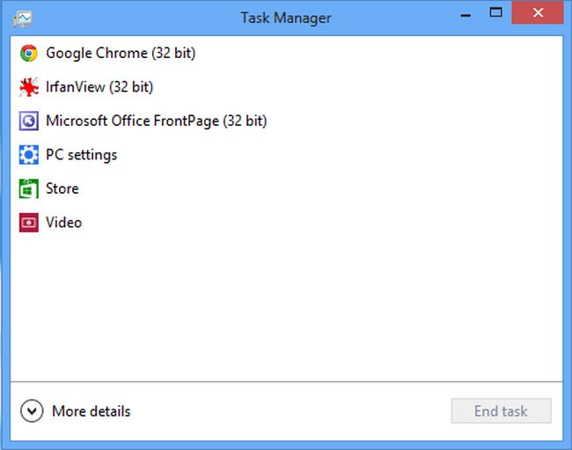
Task: Click the PC settings gear icon
Action: (x=29, y=155)
